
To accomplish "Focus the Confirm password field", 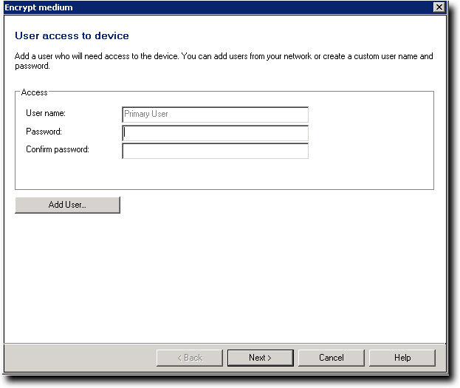I will pyautogui.click(x=215, y=151).
